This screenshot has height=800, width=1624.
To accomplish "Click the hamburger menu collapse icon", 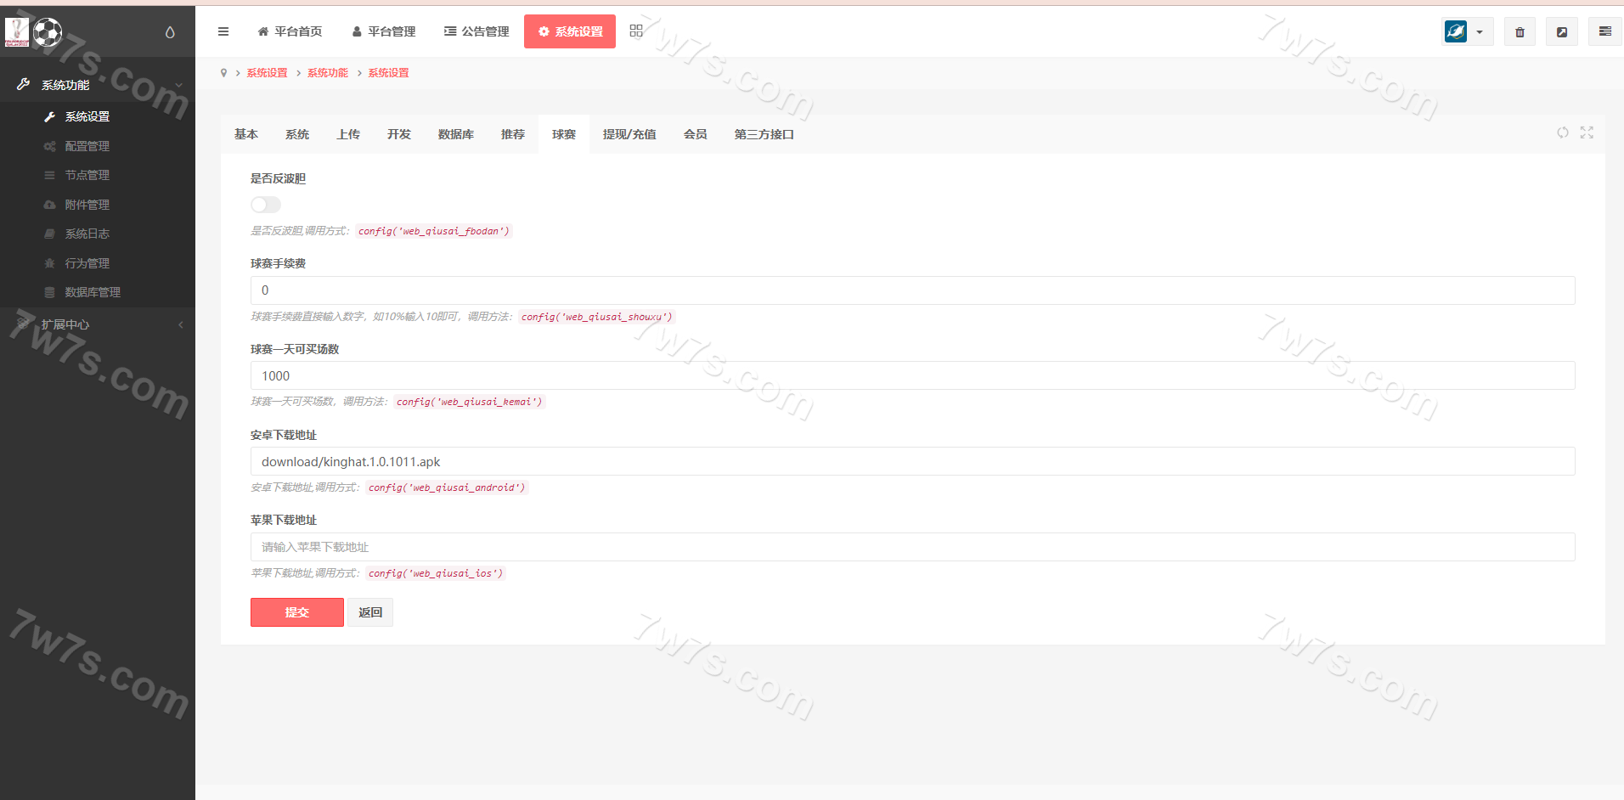I will pos(223,31).
